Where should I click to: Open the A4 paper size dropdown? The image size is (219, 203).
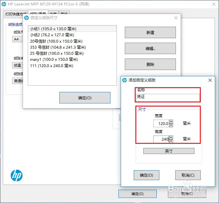(x=18, y=39)
